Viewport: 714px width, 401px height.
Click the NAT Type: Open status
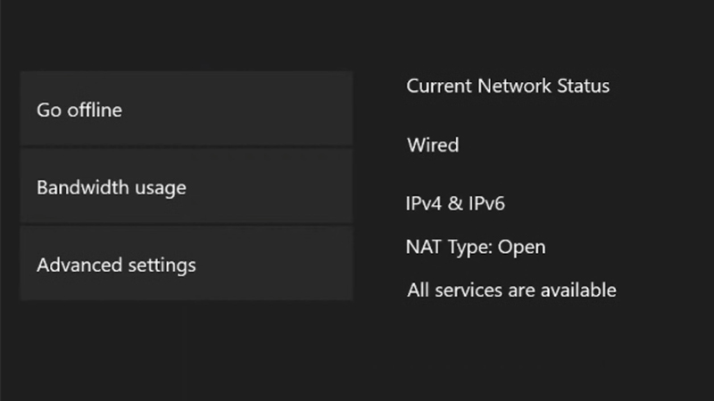click(x=476, y=247)
